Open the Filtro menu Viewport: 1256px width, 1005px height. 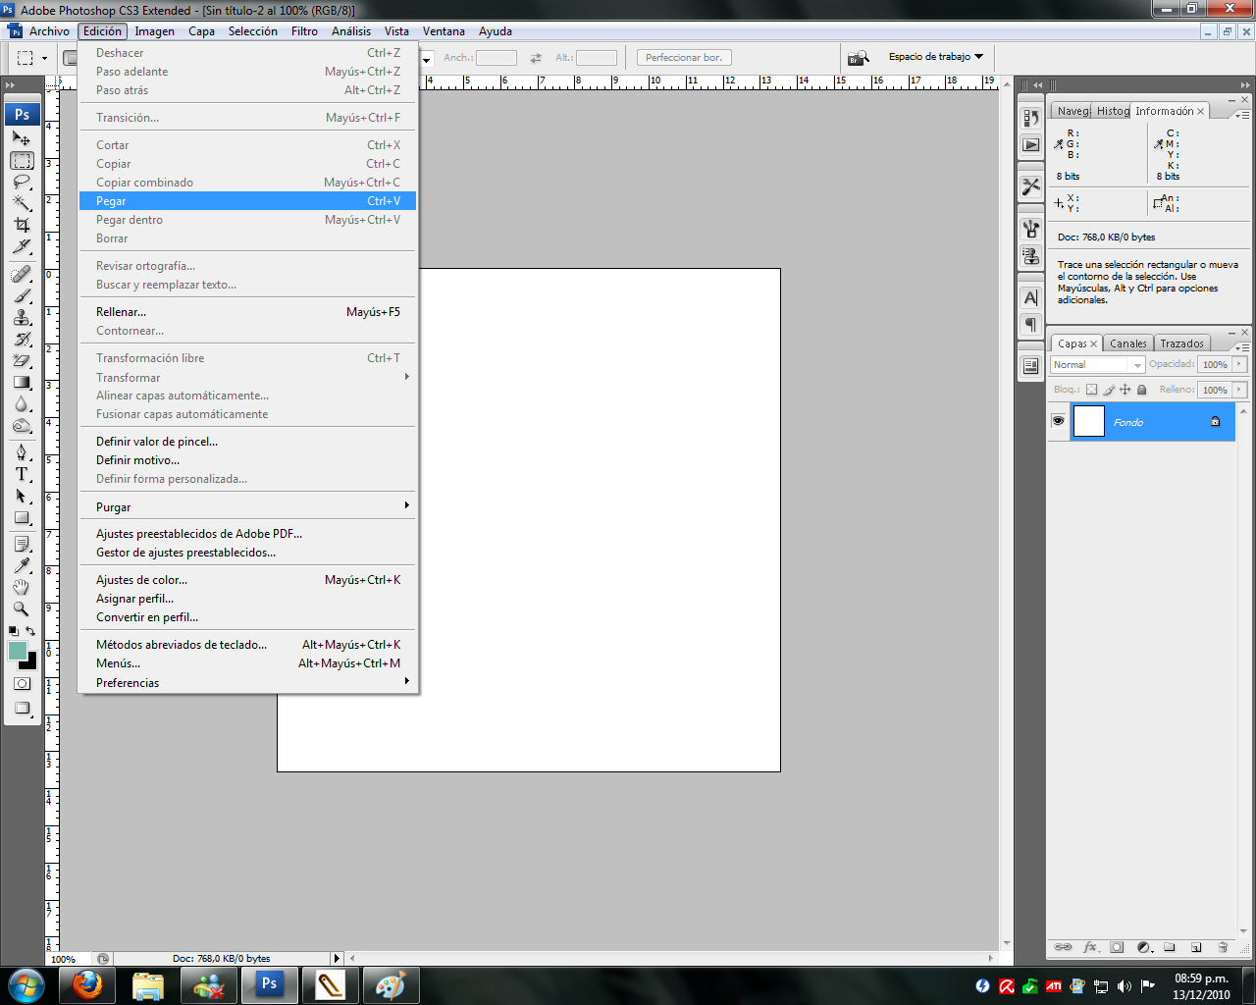point(304,31)
